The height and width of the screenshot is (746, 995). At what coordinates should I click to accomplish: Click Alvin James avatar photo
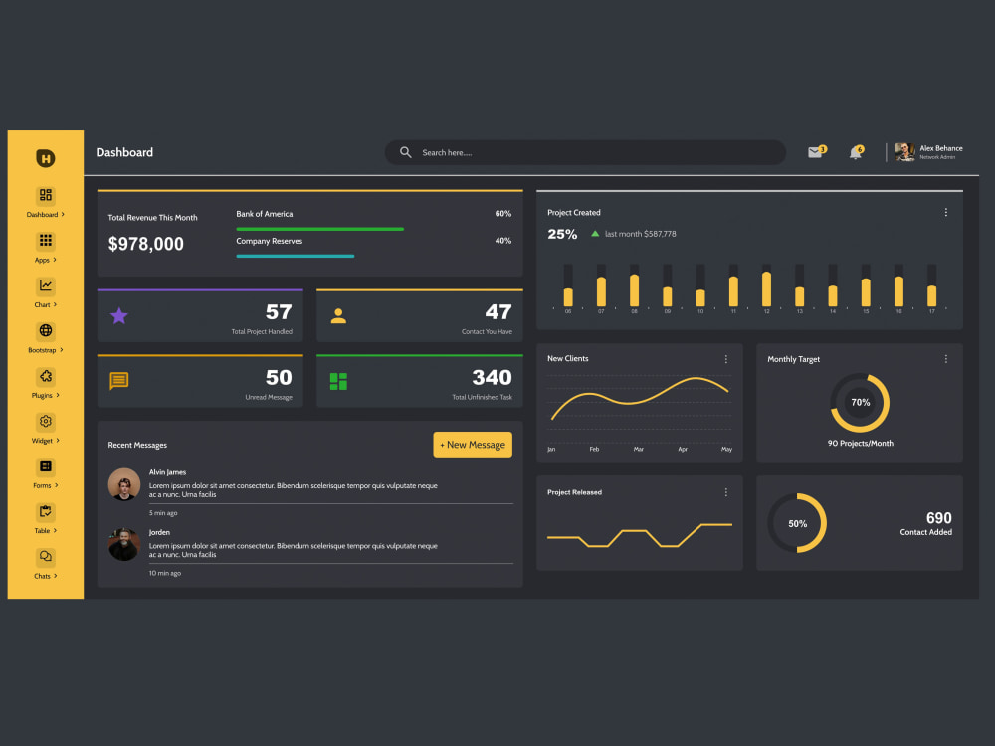pyautogui.click(x=124, y=484)
